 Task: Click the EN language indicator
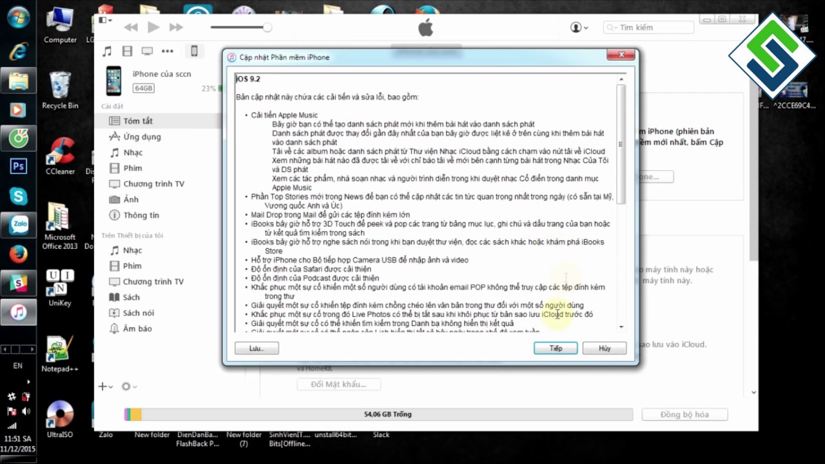(x=17, y=365)
